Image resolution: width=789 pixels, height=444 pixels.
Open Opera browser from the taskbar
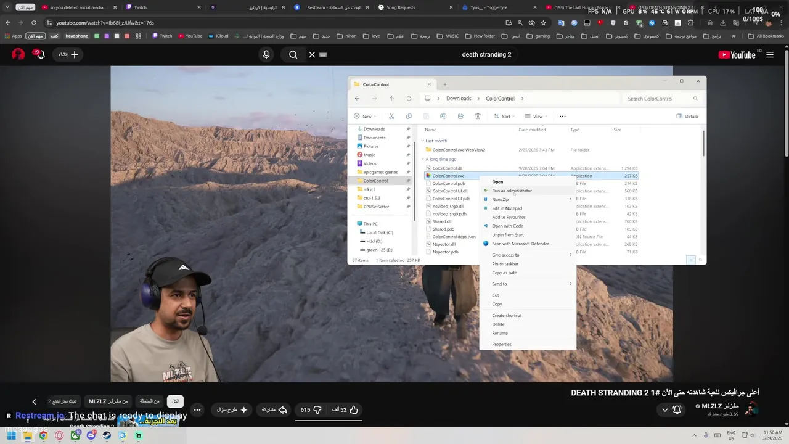tap(59, 436)
